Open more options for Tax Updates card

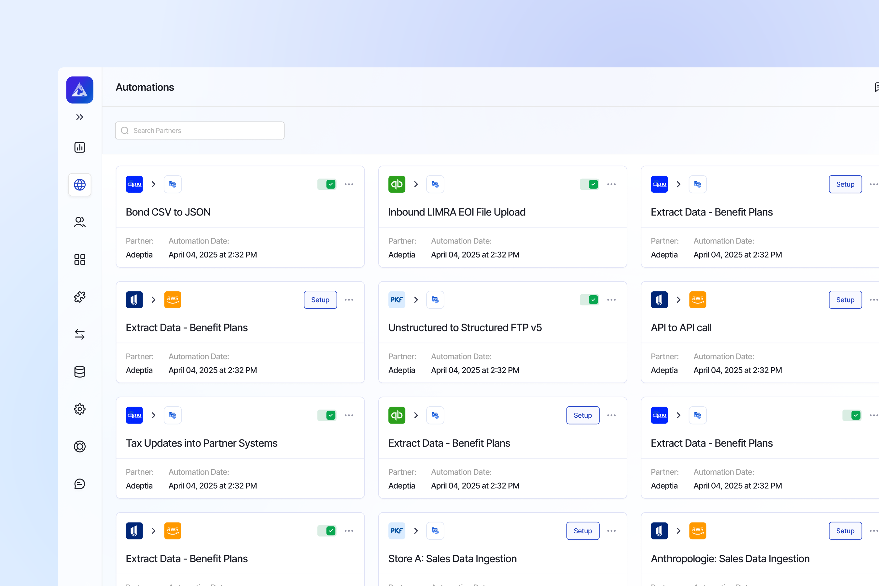[x=349, y=415]
